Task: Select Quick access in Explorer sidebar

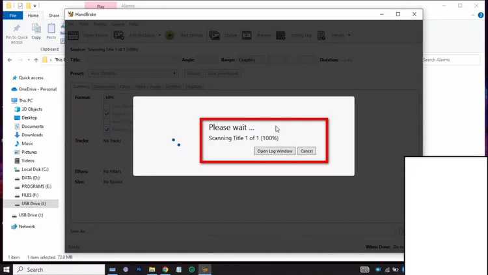Action: coord(31,78)
